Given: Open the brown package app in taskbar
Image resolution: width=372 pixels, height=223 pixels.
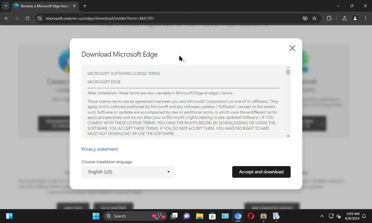Looking at the screenshot, I should 264,216.
